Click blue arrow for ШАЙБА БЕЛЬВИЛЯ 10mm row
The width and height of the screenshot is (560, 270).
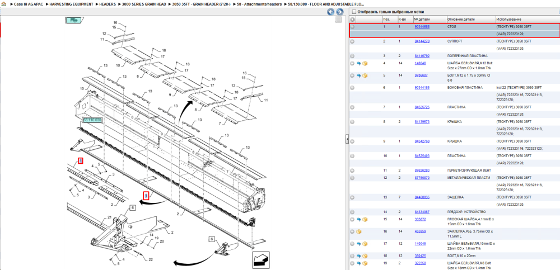358,244
